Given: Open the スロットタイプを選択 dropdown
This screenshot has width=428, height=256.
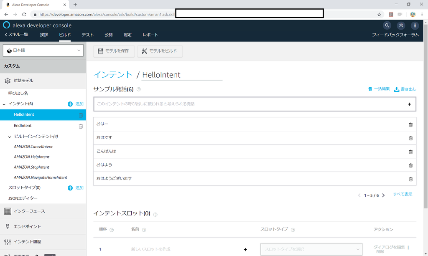Looking at the screenshot, I should click(311, 249).
